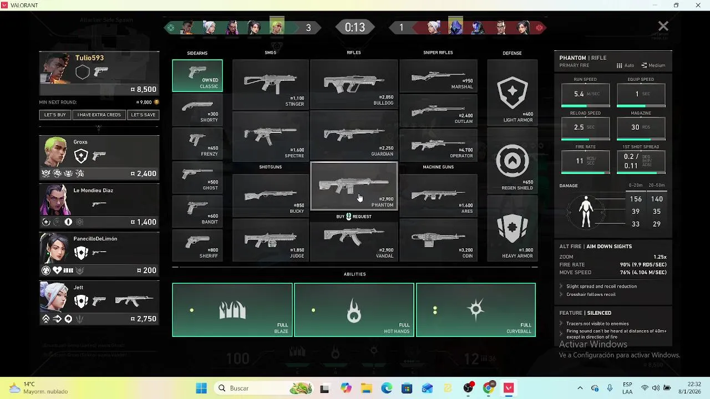Screen dimensions: 710x399
Task: Click the ALT FIRE Aim Down Sights heading
Action: click(x=595, y=246)
